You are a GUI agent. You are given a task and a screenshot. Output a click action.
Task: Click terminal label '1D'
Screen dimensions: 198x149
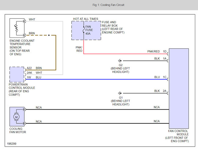tap(165, 51)
